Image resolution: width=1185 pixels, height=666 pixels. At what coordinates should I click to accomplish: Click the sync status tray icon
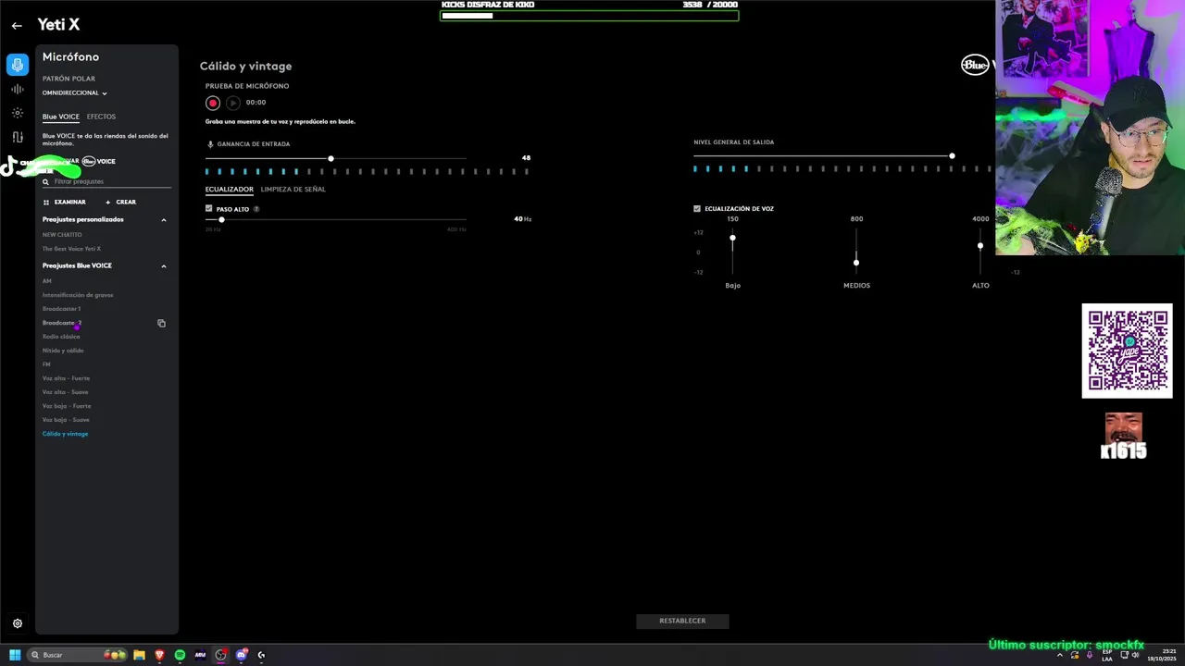1075,655
